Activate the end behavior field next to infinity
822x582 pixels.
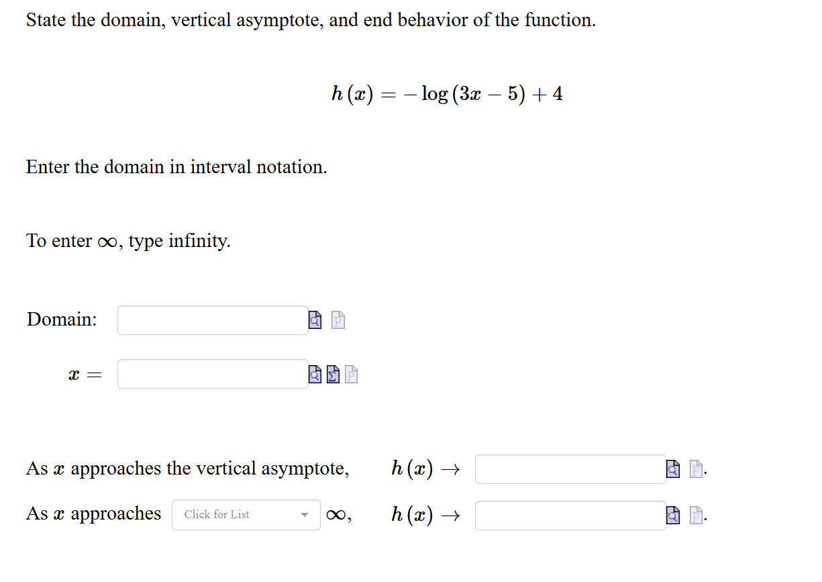(569, 515)
